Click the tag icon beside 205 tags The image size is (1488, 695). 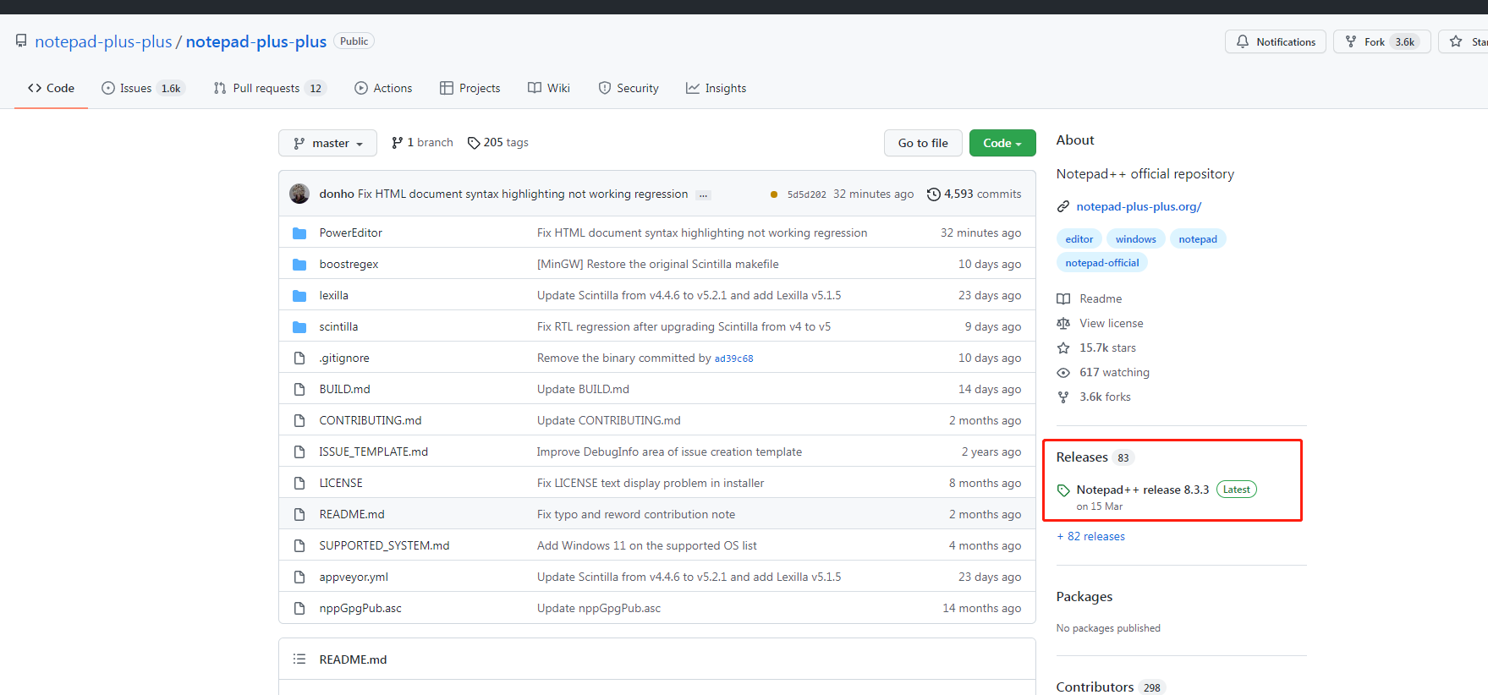pyautogui.click(x=474, y=143)
